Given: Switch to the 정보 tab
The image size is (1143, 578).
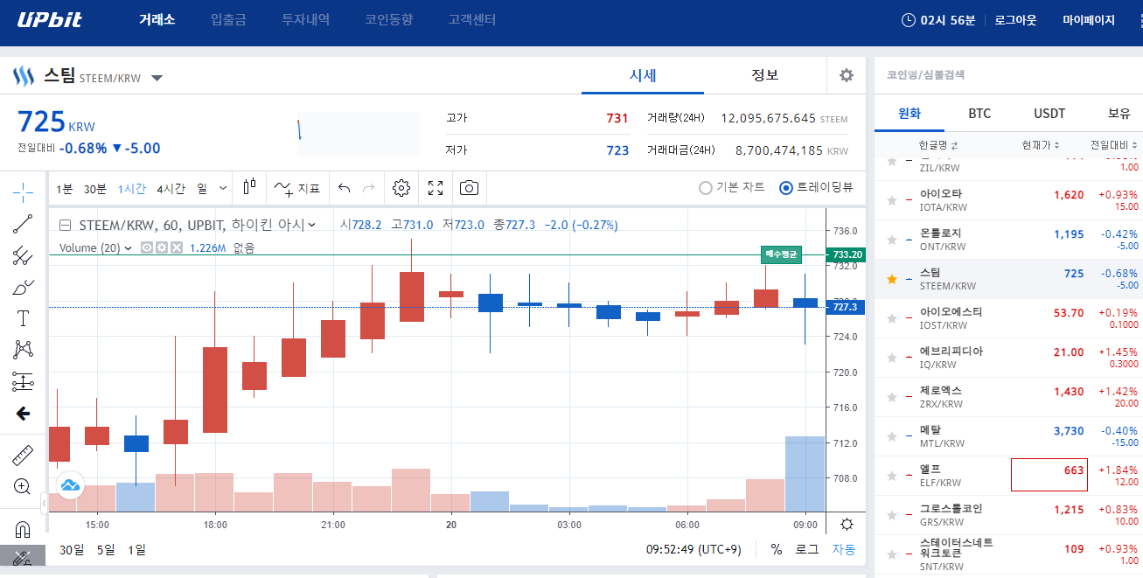Looking at the screenshot, I should (x=765, y=76).
